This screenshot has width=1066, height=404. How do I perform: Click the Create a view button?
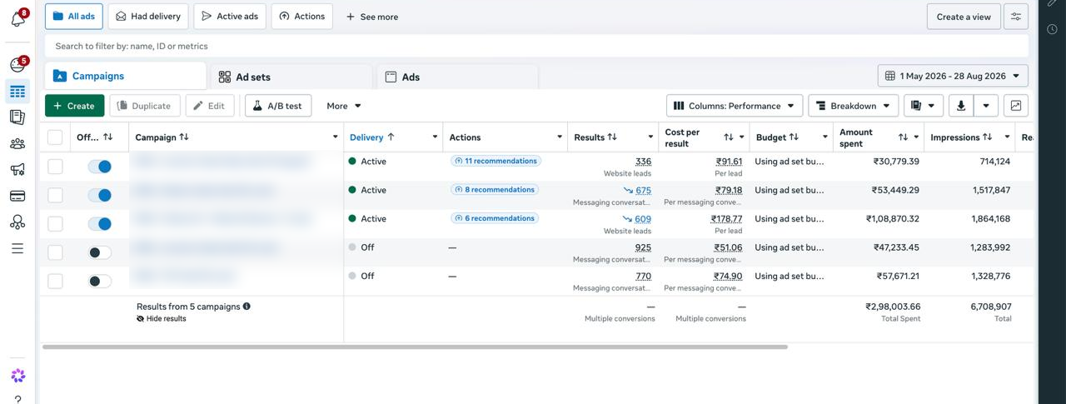coord(964,17)
